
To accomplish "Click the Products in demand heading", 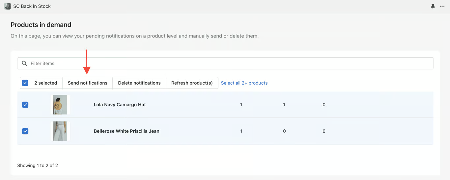I will point(41,25).
